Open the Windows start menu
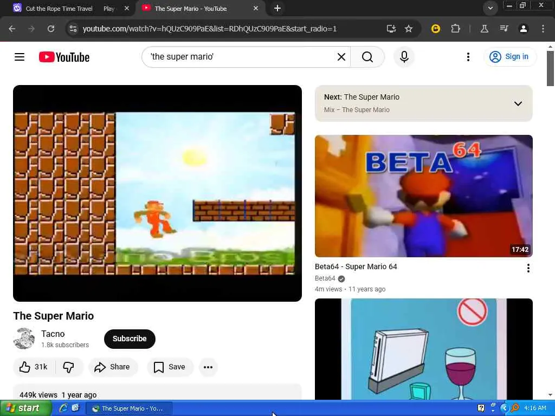Image resolution: width=555 pixels, height=416 pixels. click(x=25, y=408)
